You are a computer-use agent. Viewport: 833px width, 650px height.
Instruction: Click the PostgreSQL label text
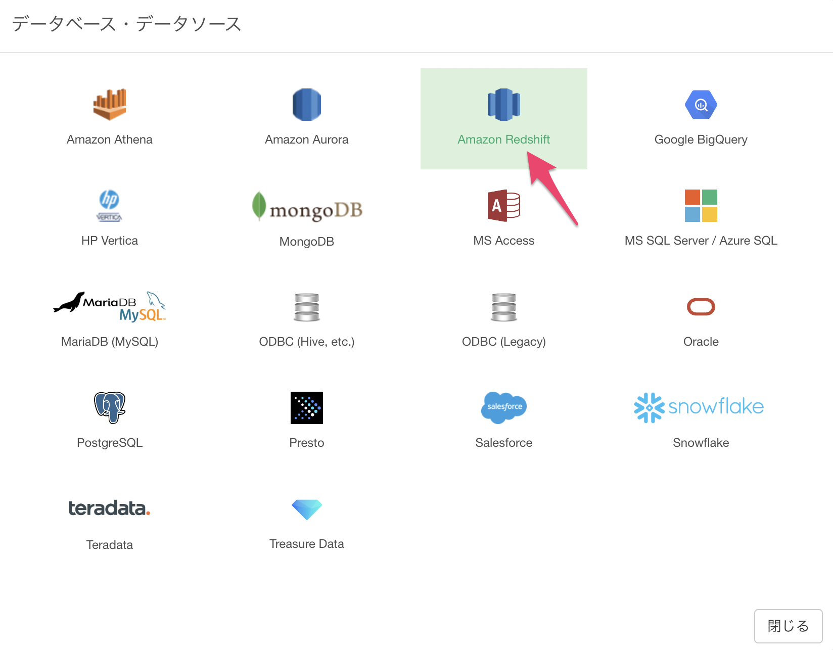(x=110, y=443)
